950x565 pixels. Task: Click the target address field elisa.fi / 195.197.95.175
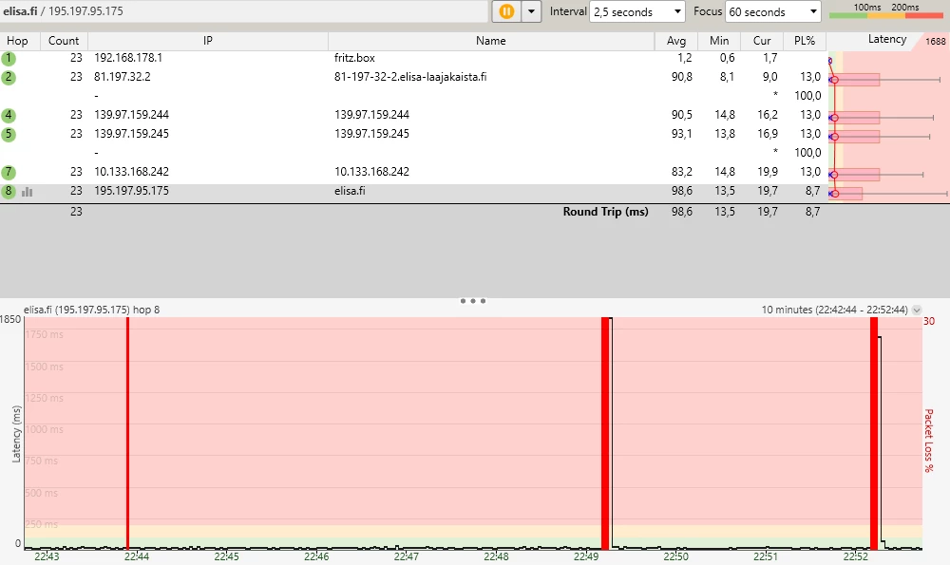[x=243, y=10]
